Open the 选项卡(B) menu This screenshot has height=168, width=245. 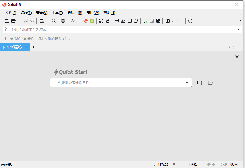[x=75, y=13]
